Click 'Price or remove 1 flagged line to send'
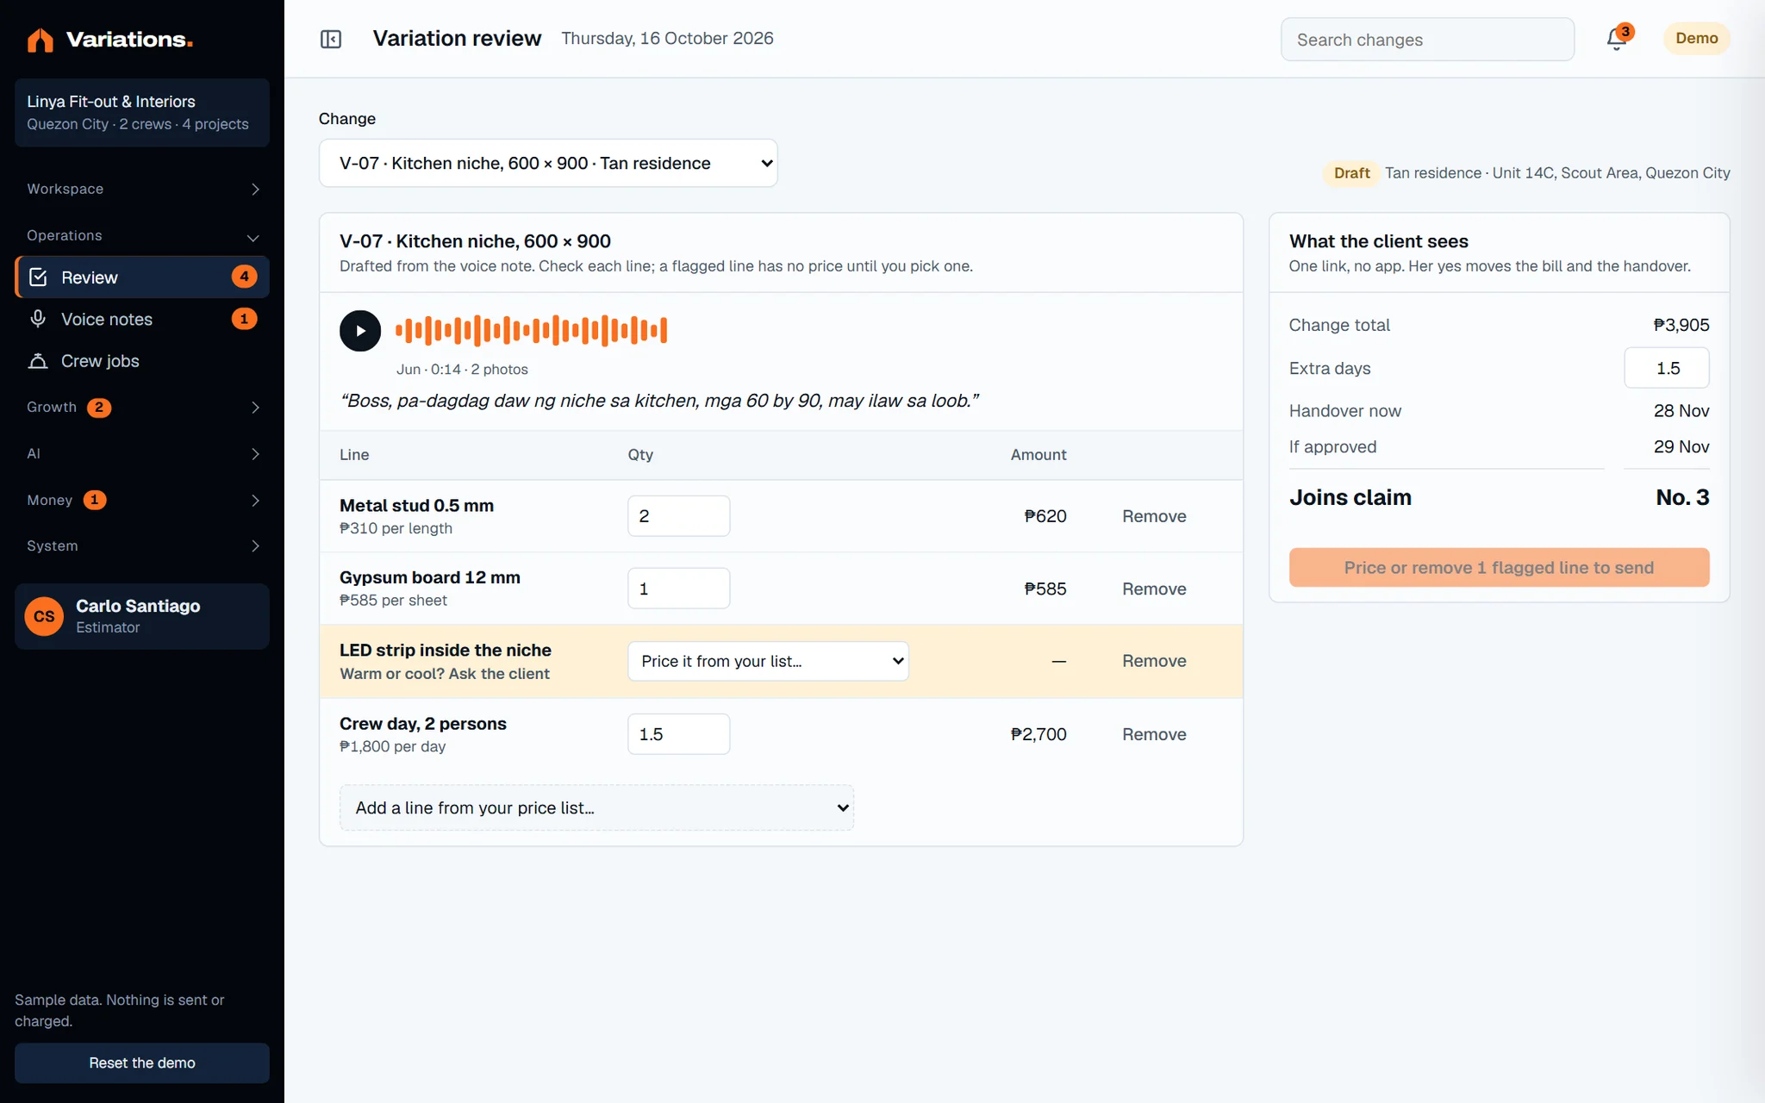The height and width of the screenshot is (1103, 1765). point(1499,567)
